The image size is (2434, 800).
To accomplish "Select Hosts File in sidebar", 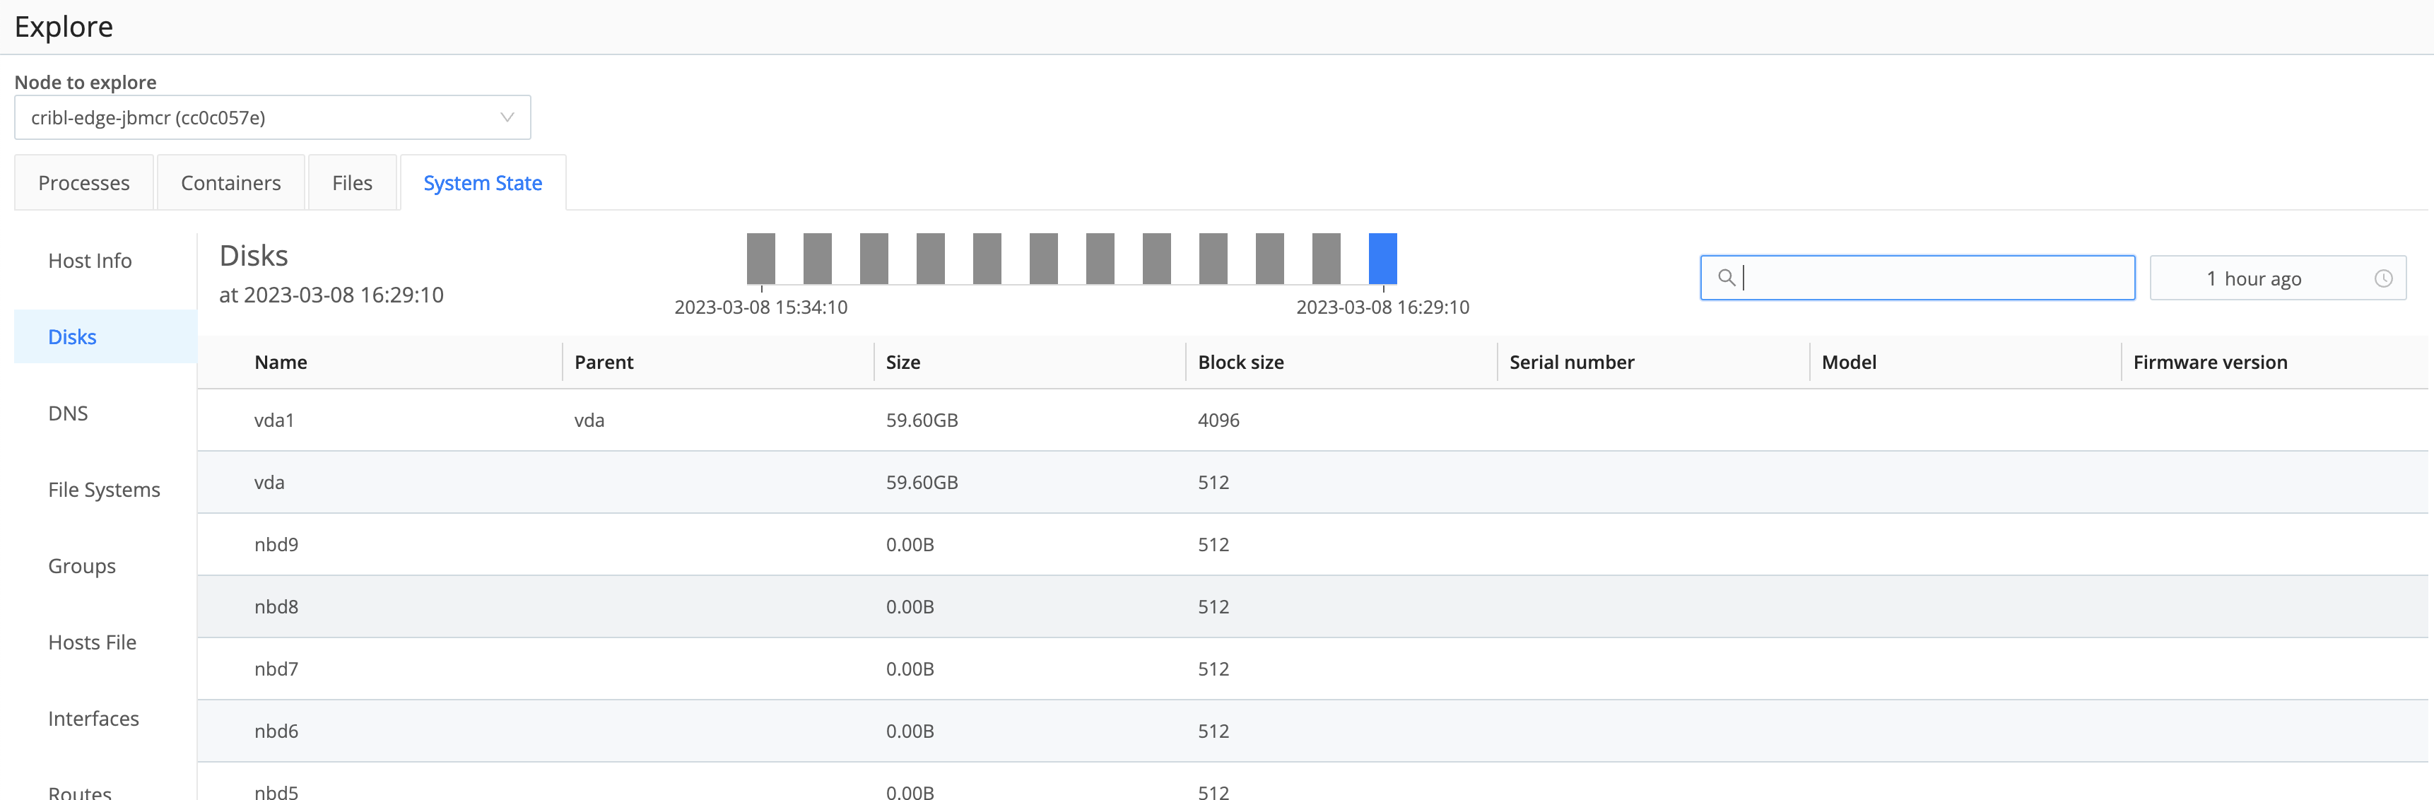I will 93,643.
